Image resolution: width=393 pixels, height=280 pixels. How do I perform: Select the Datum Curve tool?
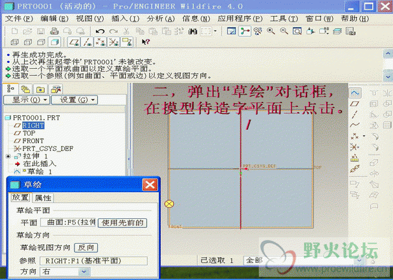[x=355, y=125]
